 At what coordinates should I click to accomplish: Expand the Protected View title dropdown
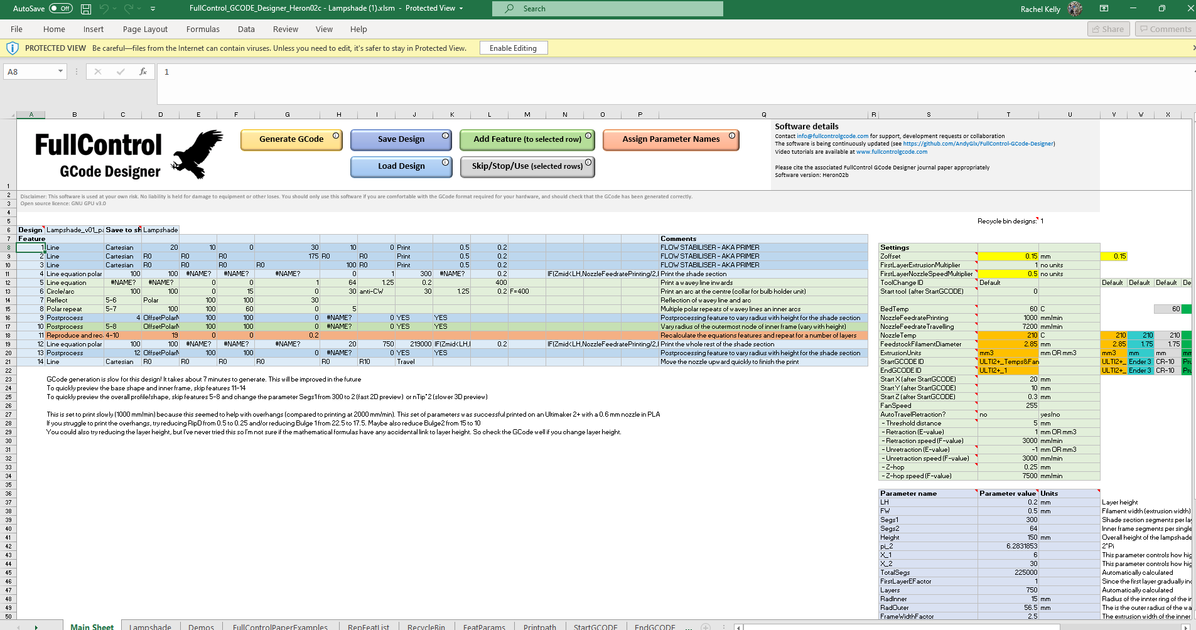(x=461, y=8)
